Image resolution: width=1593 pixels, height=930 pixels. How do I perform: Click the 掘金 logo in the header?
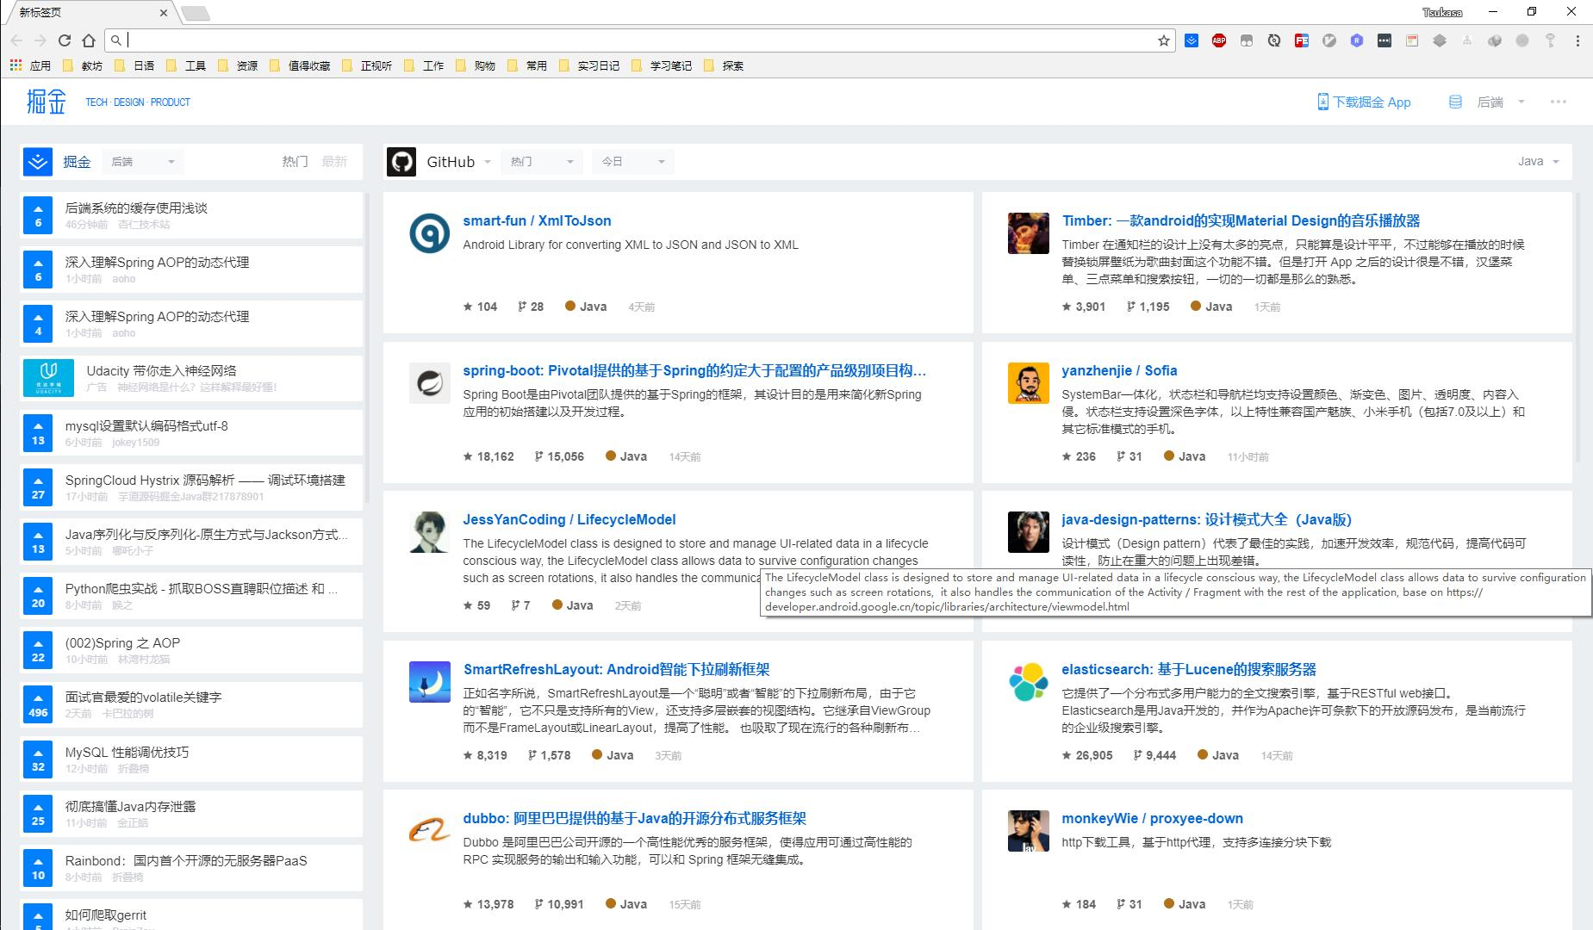tap(46, 102)
